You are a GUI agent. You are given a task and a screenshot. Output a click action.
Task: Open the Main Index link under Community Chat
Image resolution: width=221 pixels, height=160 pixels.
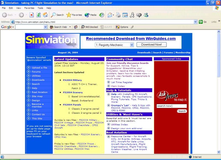point(118,86)
